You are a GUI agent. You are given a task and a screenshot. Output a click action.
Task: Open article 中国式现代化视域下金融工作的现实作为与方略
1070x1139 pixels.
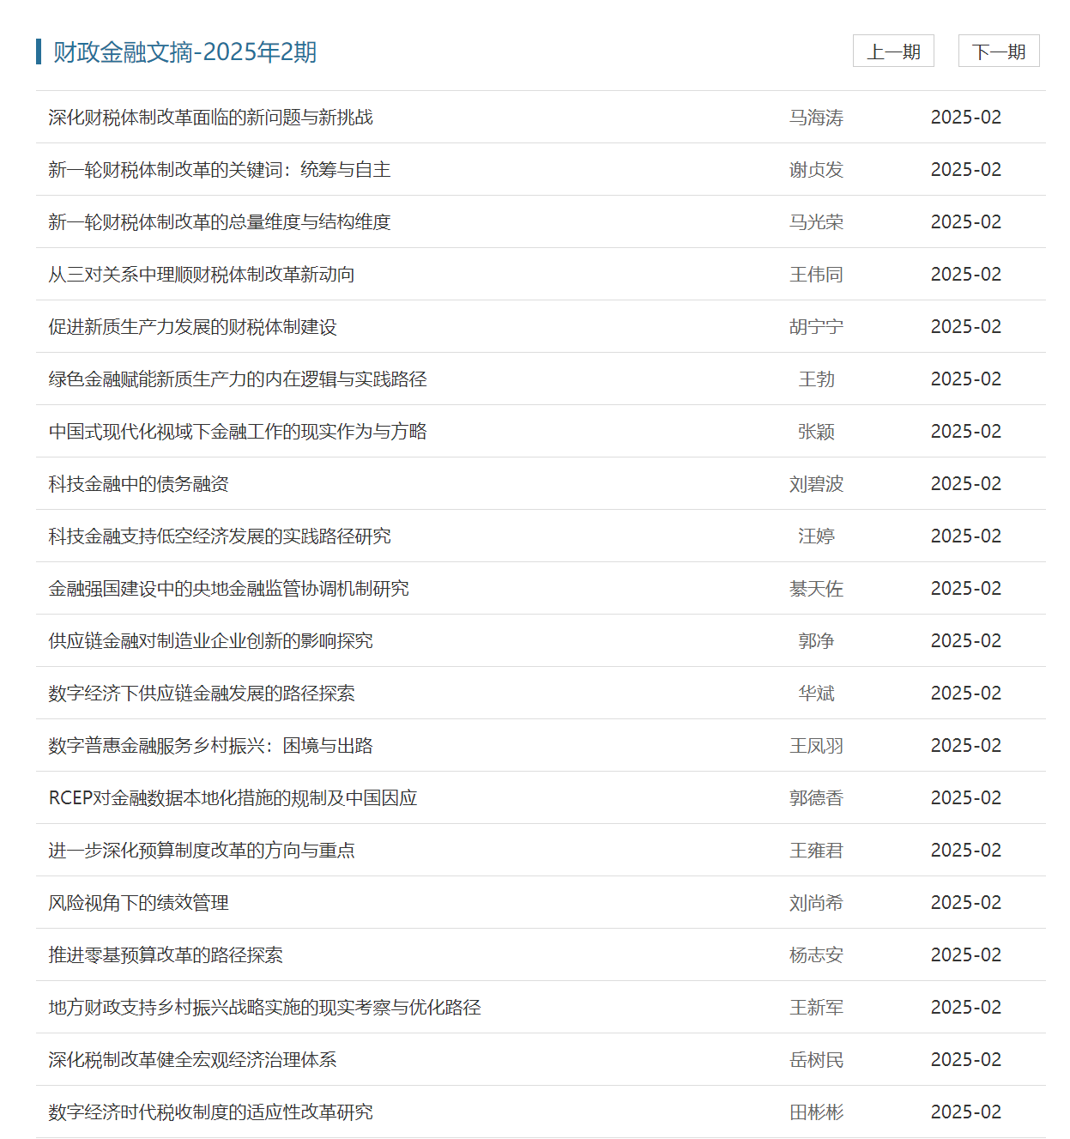[237, 432]
